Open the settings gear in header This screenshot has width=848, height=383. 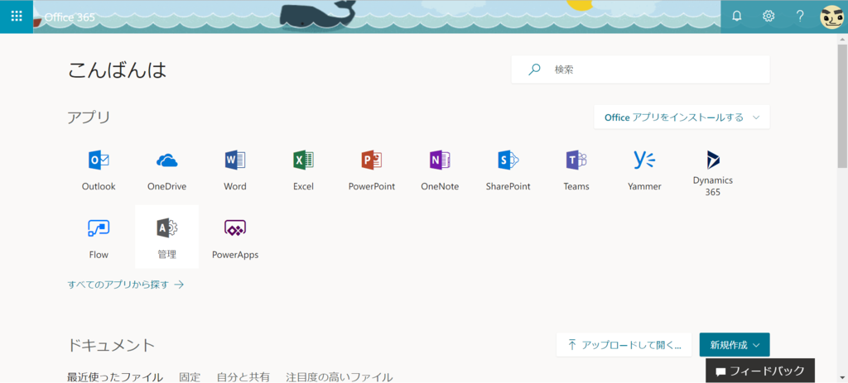(x=768, y=17)
